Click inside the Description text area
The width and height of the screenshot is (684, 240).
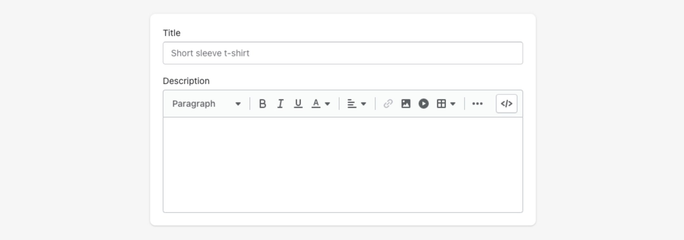point(343,164)
